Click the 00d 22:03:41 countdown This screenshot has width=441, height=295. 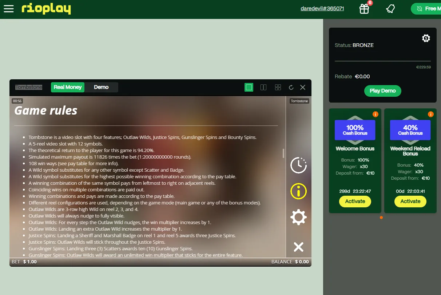pos(410,191)
